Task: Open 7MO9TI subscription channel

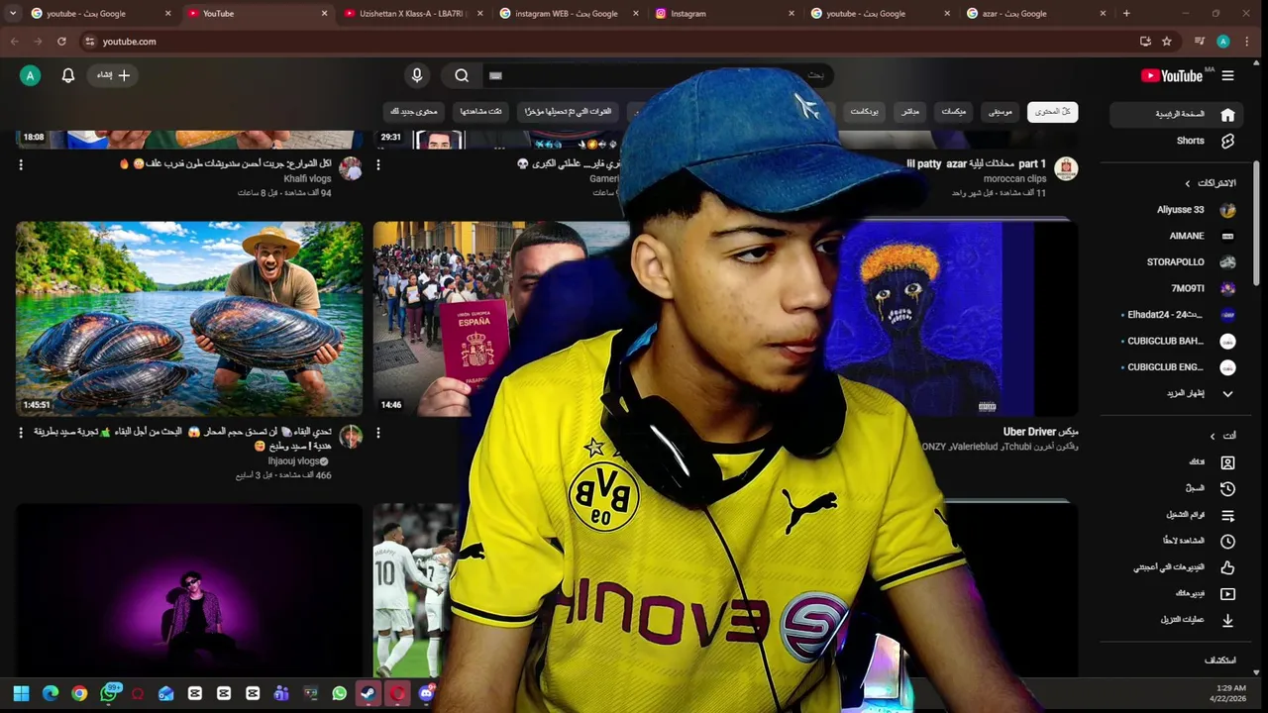Action: tap(1177, 288)
